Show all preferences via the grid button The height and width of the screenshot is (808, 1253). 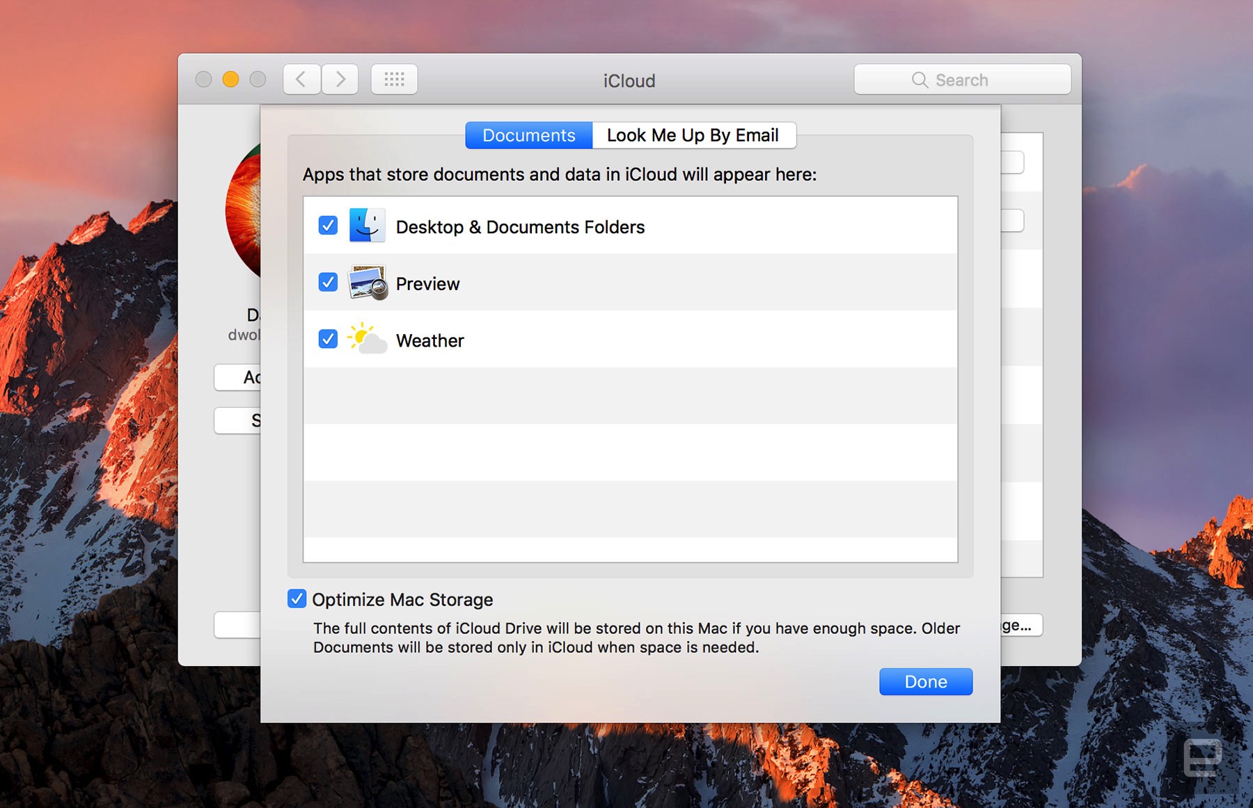[x=394, y=79]
